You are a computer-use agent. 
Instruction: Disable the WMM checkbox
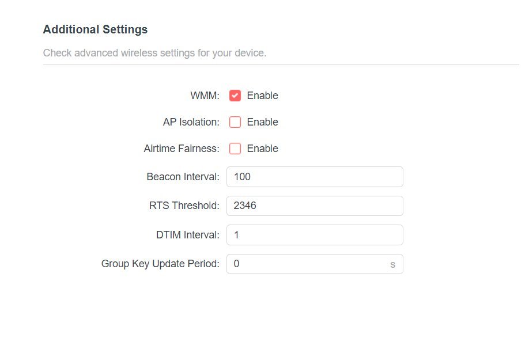[x=235, y=96]
